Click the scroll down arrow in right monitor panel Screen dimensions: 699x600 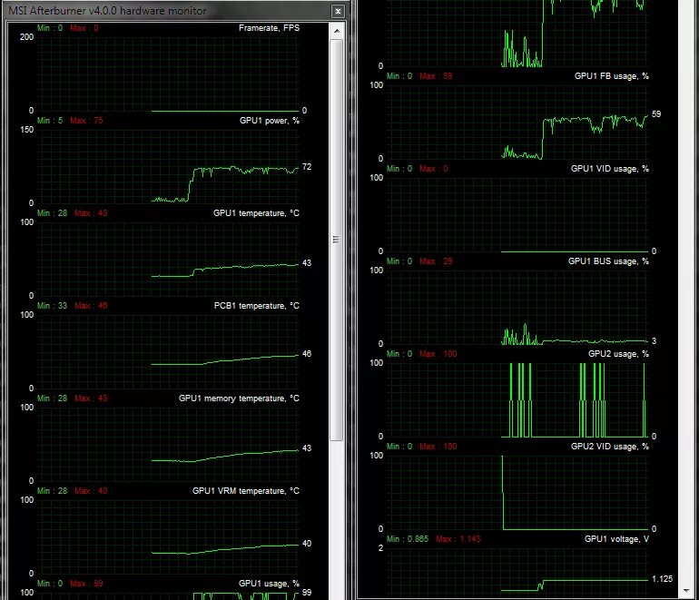pyautogui.click(x=686, y=591)
